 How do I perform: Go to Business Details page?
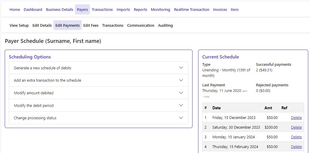click(x=59, y=9)
